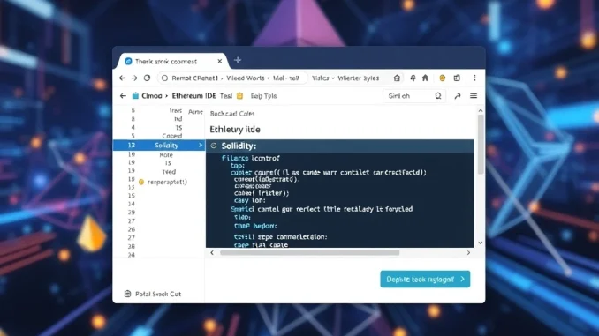Close the 'Therk srolk coomest' tab

[220, 62]
